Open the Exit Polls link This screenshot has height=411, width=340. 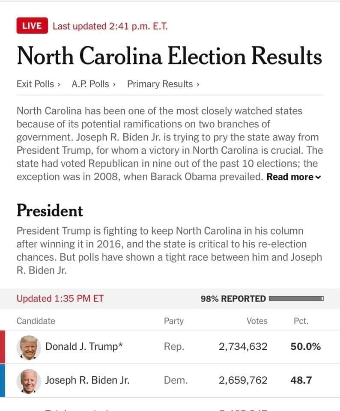pos(38,84)
